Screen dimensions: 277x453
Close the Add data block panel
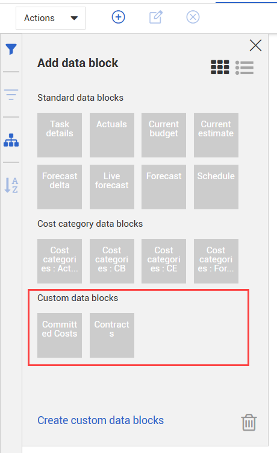pyautogui.click(x=255, y=45)
